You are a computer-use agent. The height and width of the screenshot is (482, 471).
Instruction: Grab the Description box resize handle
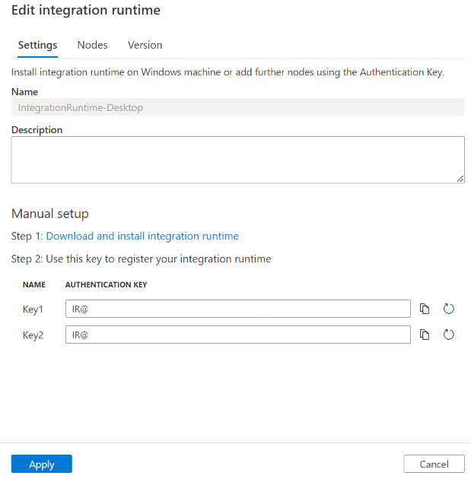coord(460,179)
